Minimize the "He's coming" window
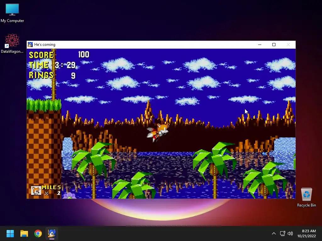 tap(259, 45)
